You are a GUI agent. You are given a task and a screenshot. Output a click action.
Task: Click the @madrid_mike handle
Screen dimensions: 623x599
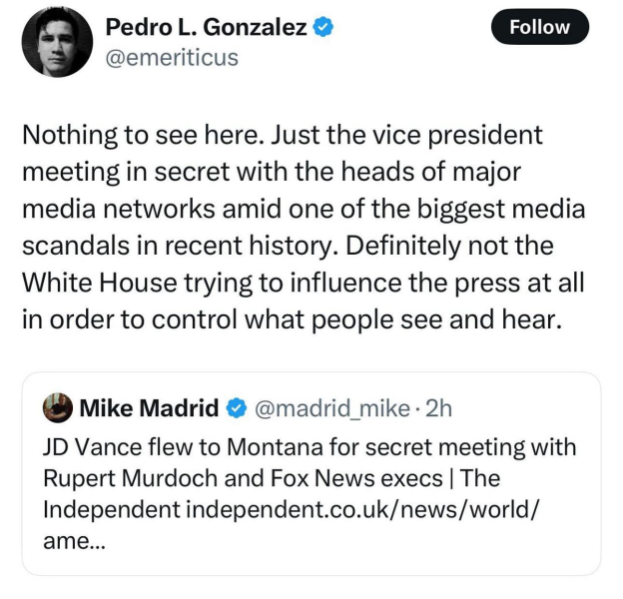click(x=331, y=408)
